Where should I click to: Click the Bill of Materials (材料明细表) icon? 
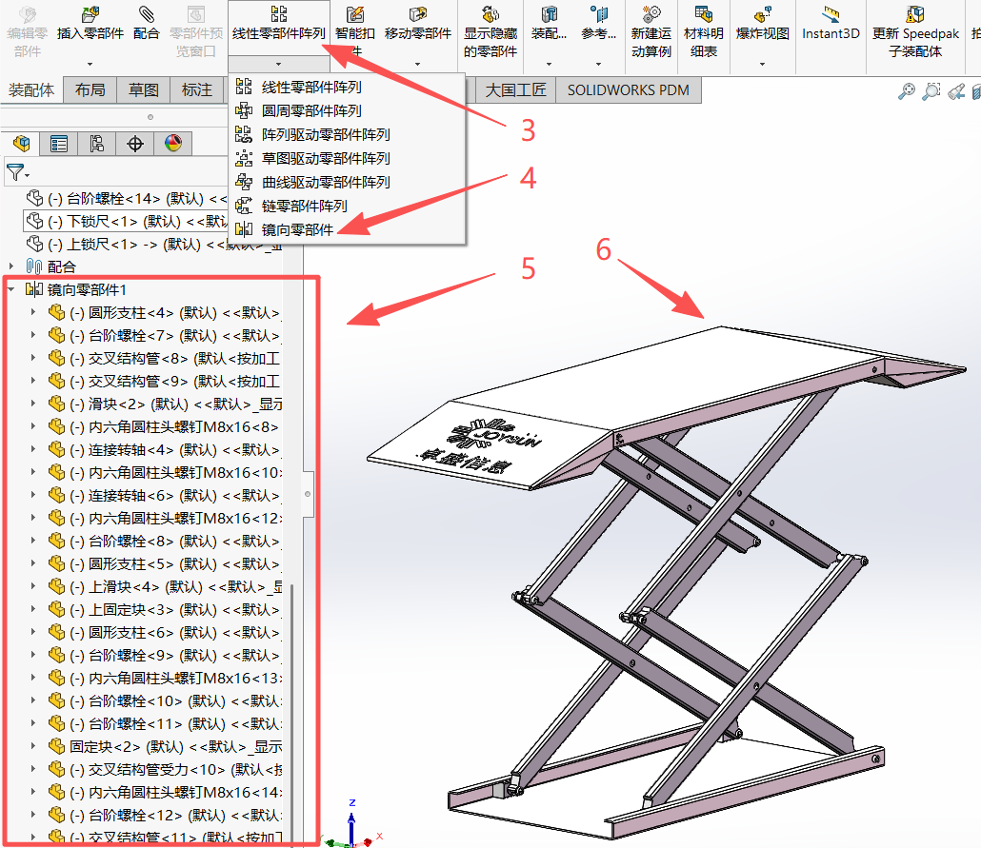tap(704, 15)
